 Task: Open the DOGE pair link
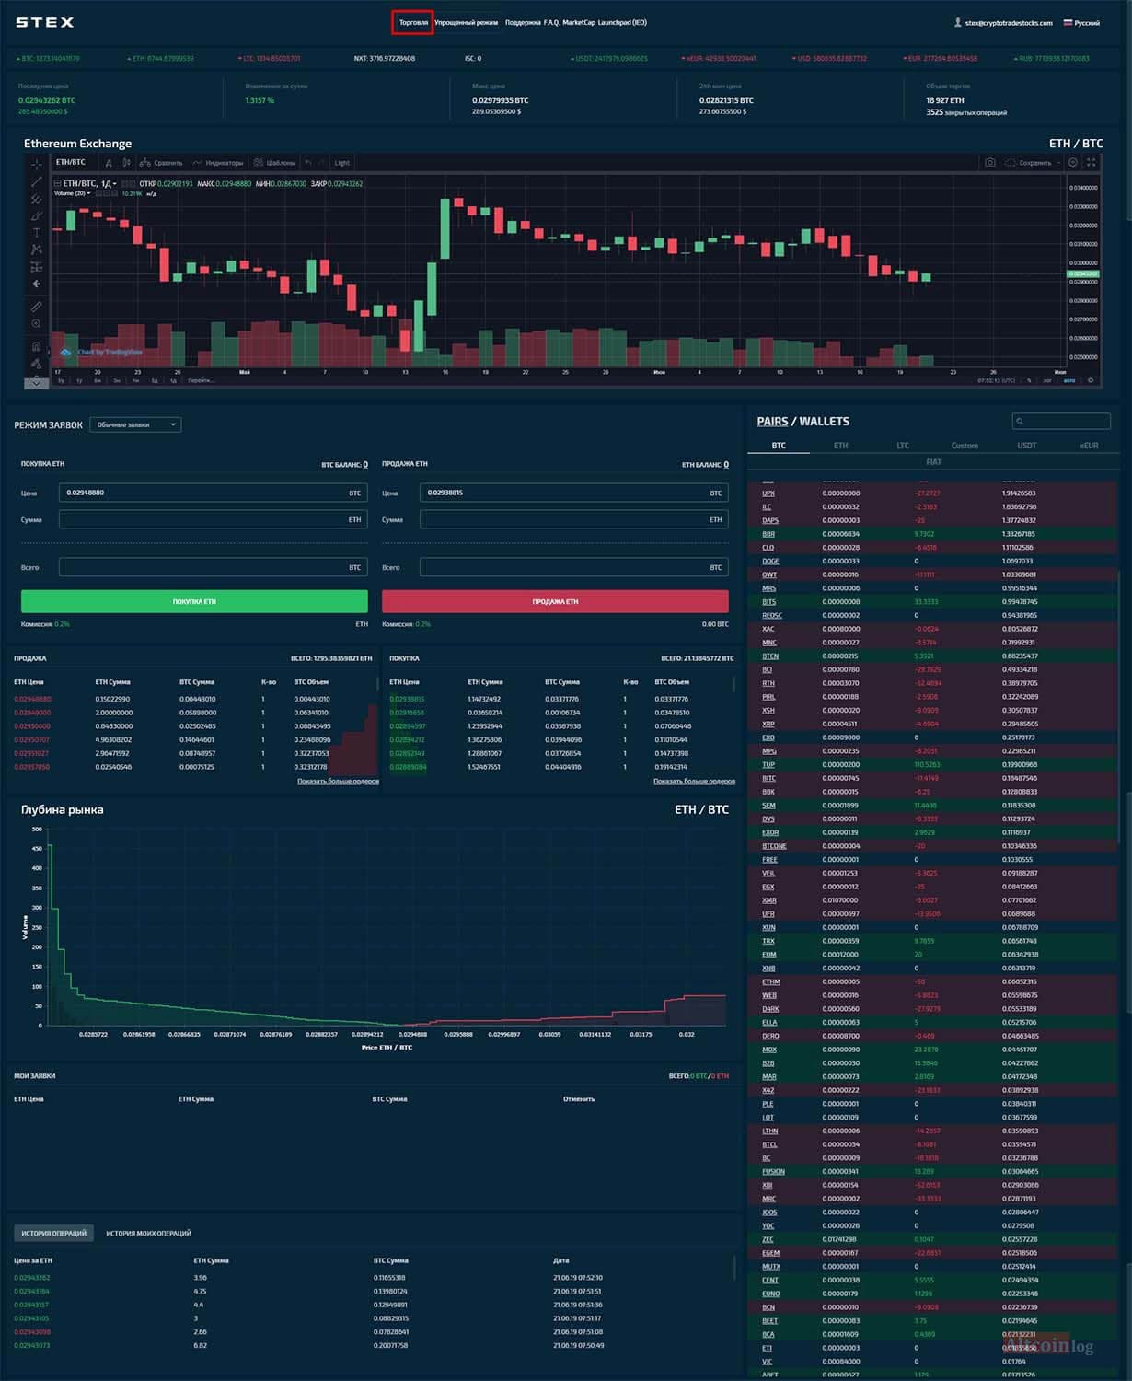click(x=770, y=561)
